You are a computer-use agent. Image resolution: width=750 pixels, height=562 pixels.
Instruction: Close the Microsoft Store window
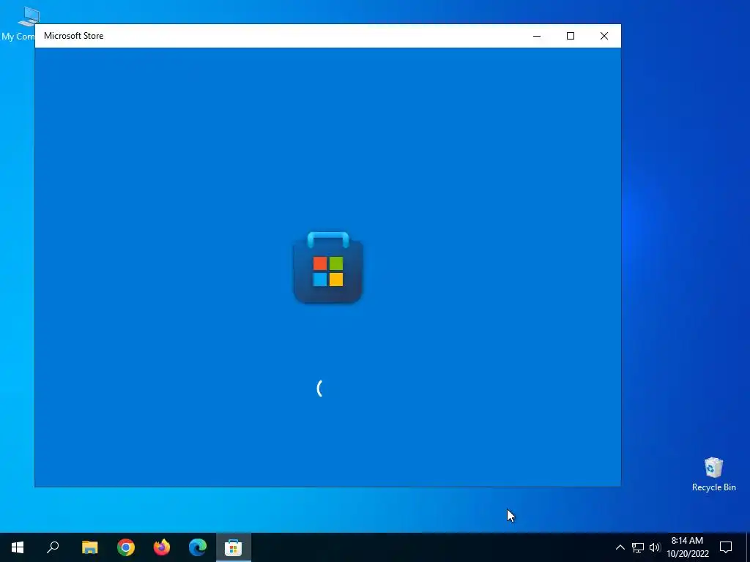pyautogui.click(x=604, y=36)
